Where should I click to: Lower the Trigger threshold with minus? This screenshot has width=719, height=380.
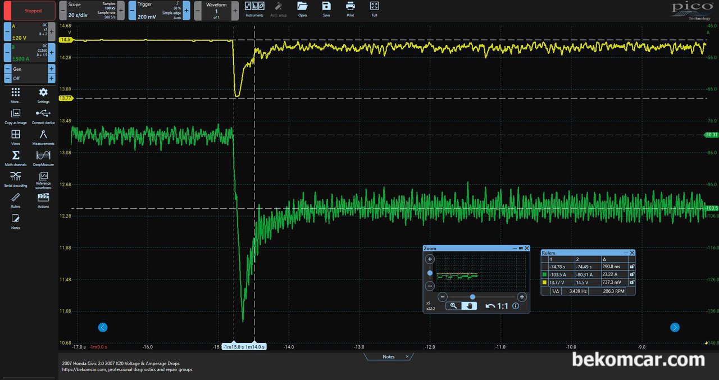point(133,10)
